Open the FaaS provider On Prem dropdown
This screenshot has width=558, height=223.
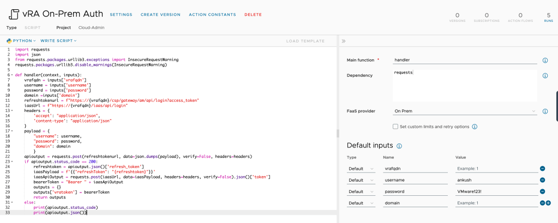pyautogui.click(x=465, y=111)
